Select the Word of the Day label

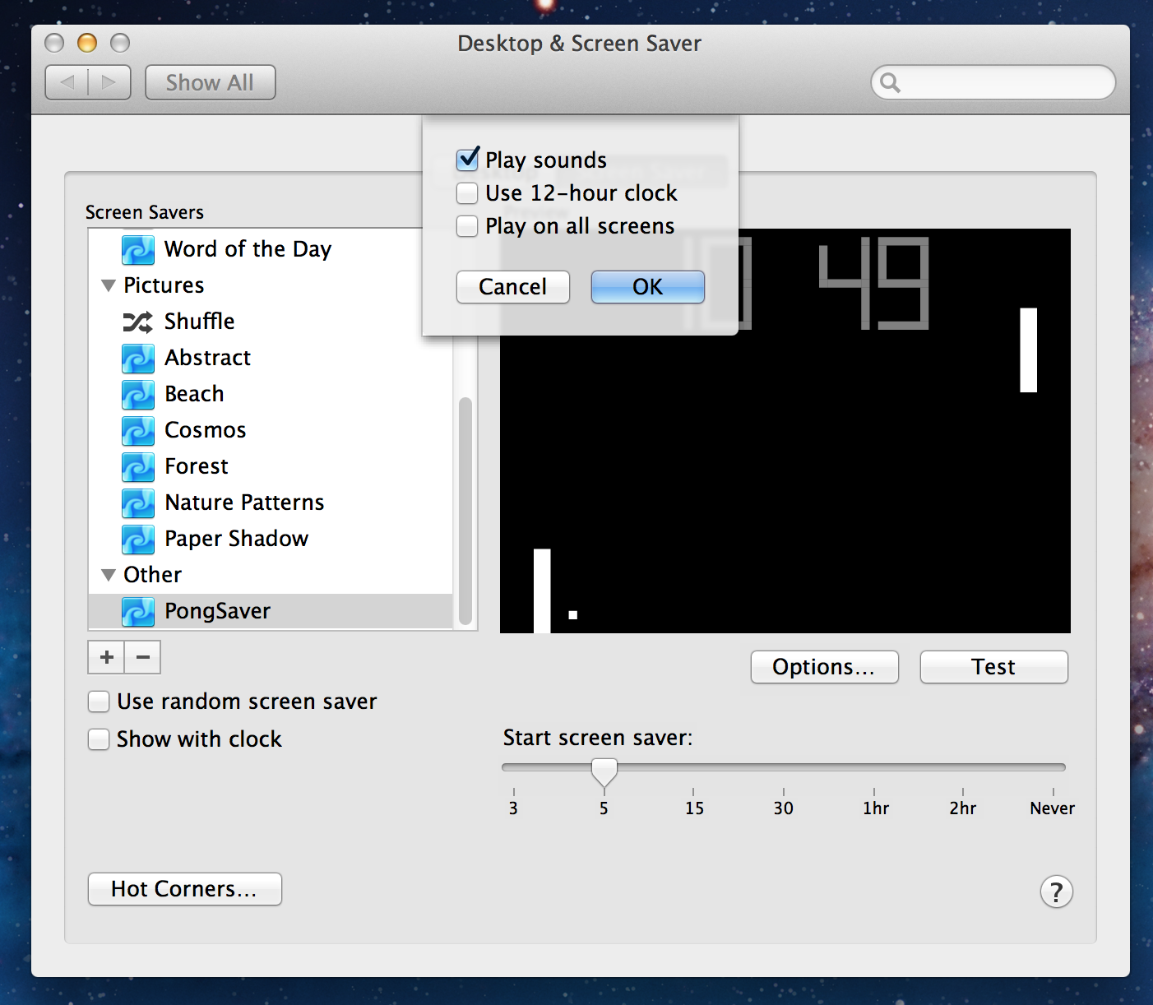pos(248,249)
